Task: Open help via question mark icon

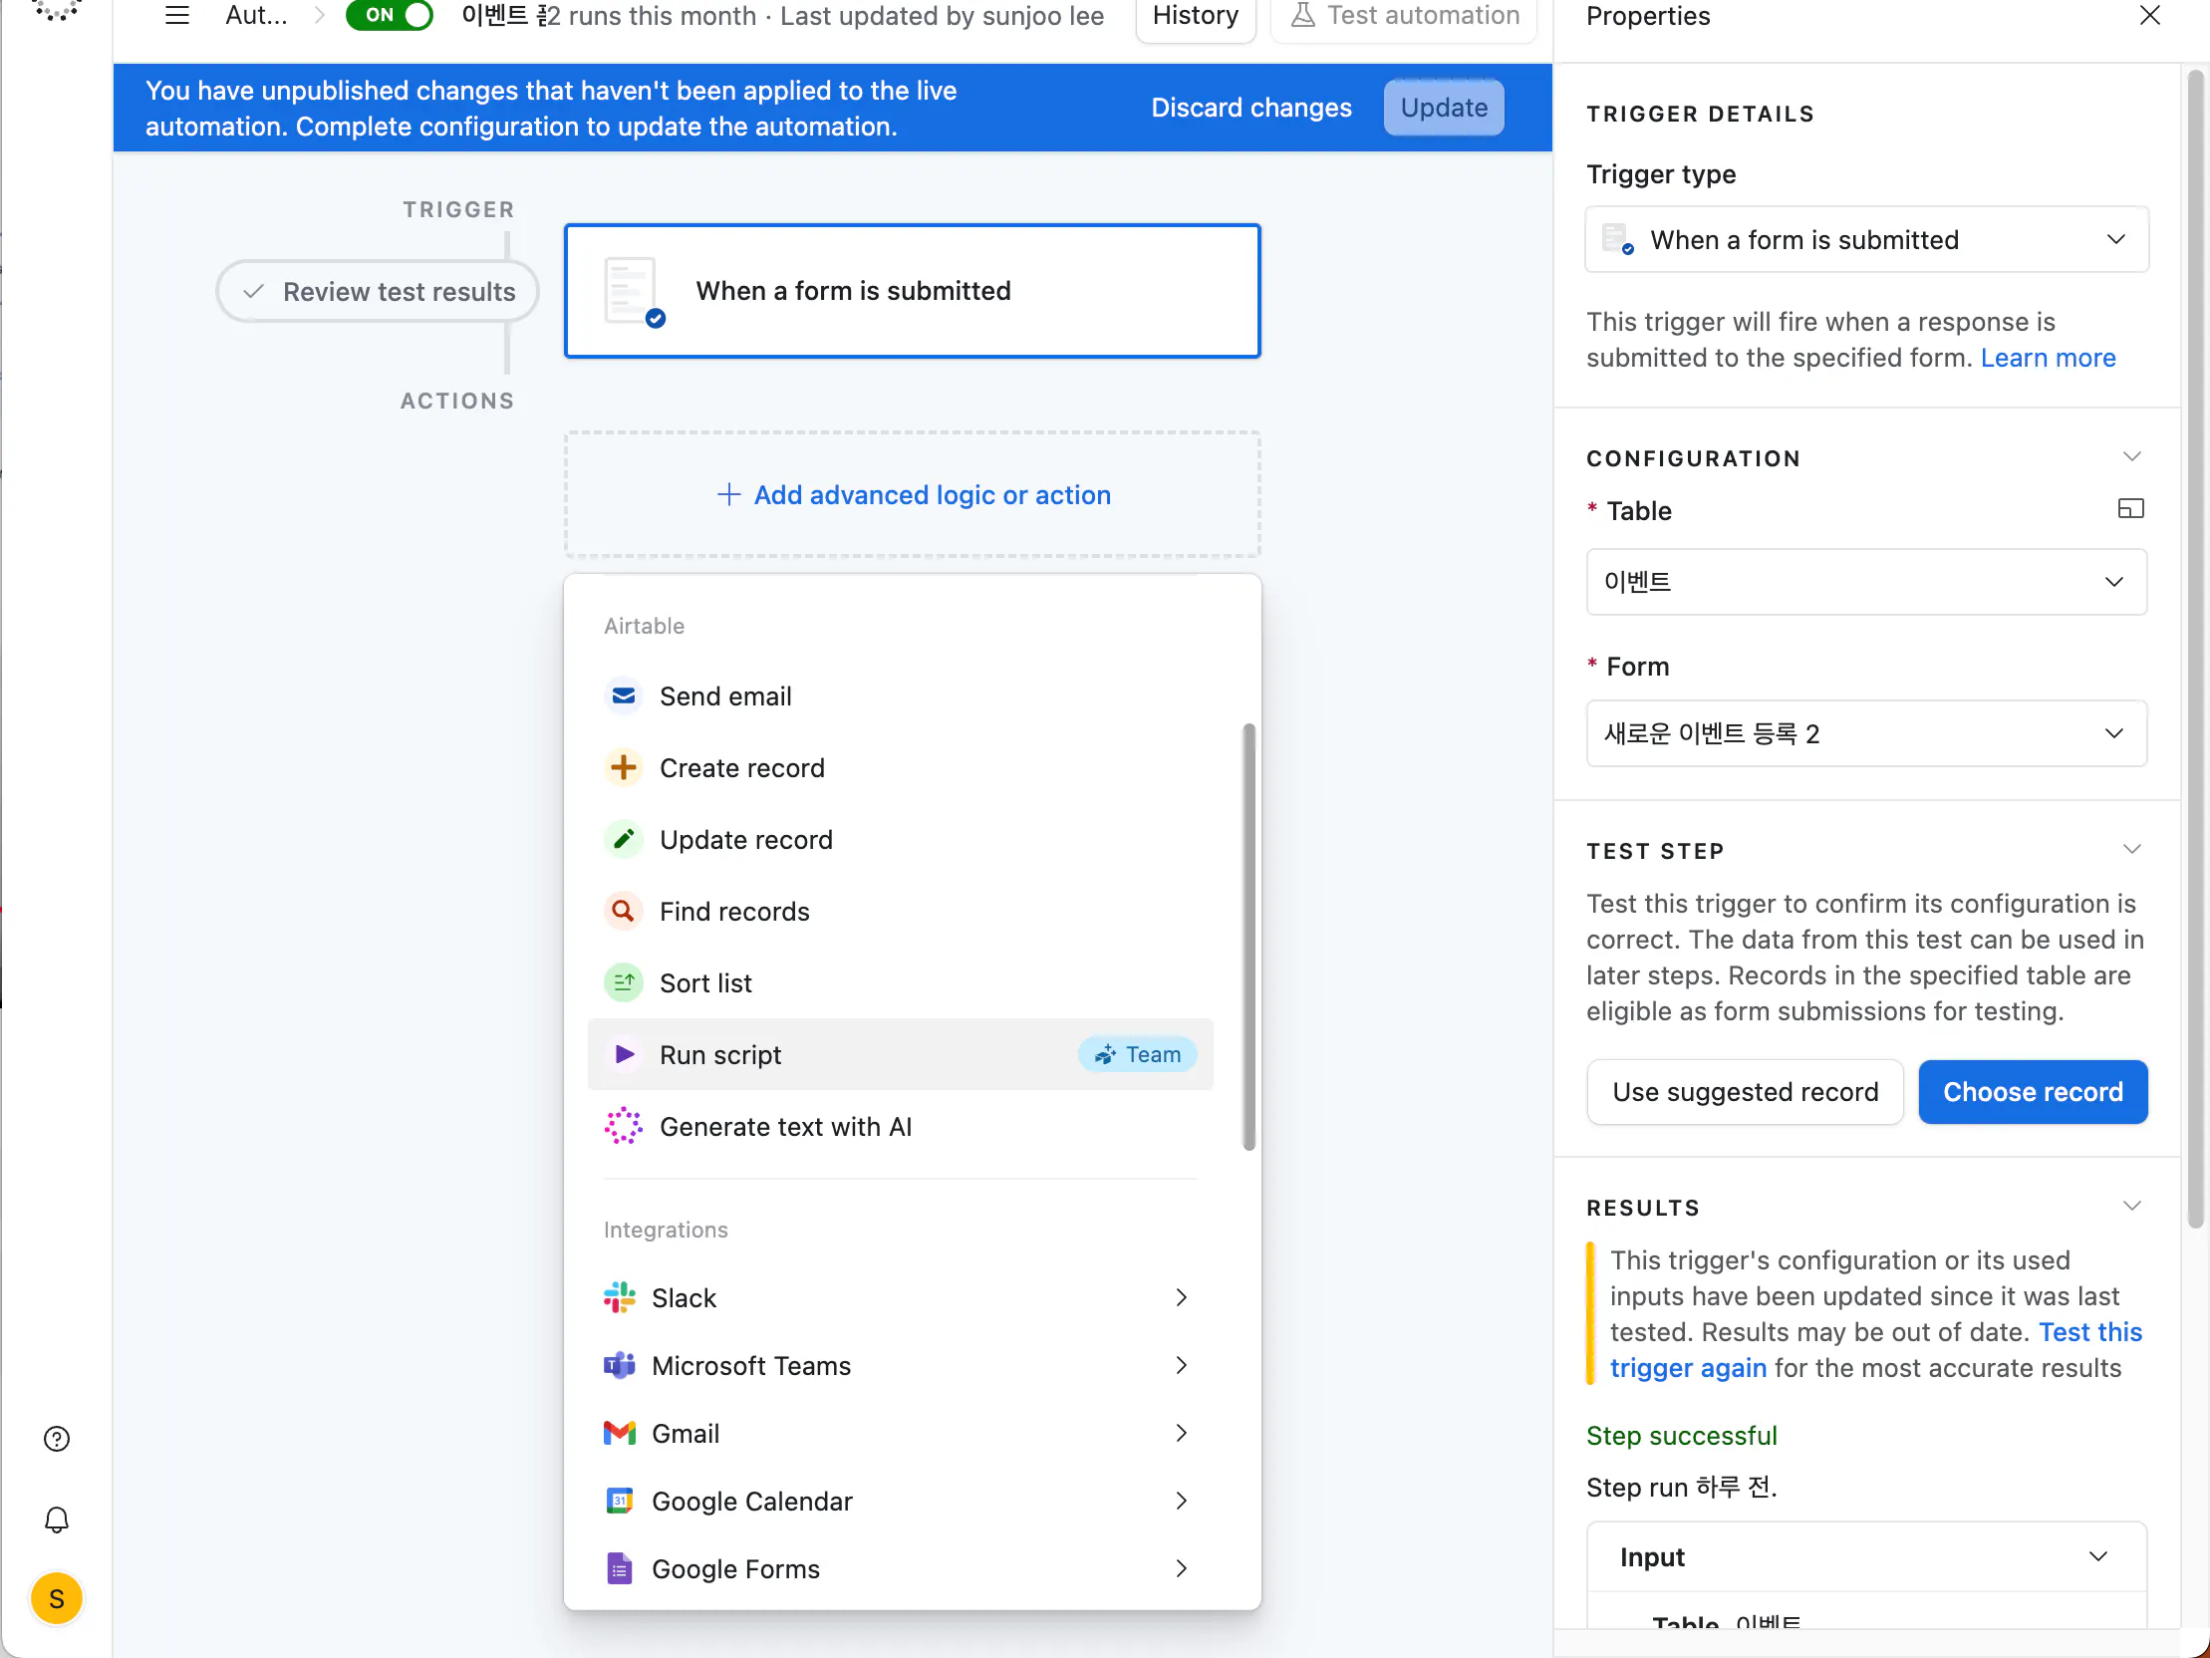Action: point(57,1438)
